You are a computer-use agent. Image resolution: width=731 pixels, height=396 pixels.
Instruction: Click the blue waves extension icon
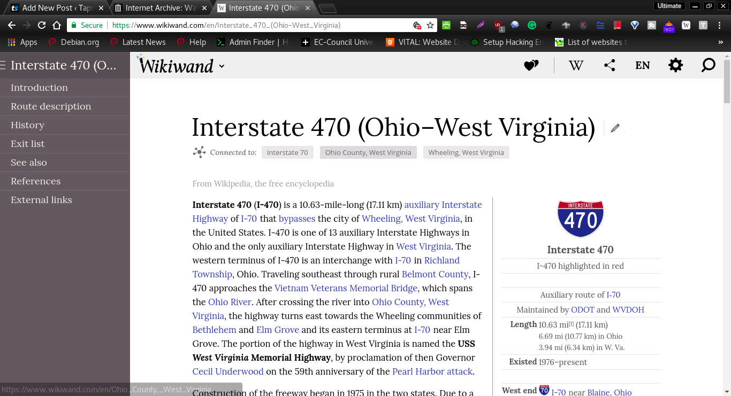[x=600, y=25]
